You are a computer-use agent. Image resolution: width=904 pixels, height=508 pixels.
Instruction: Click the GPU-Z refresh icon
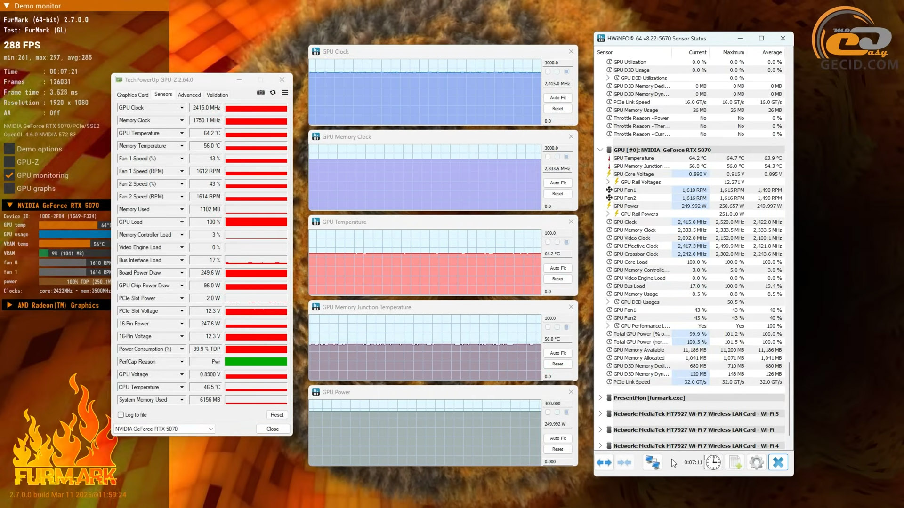(x=273, y=92)
